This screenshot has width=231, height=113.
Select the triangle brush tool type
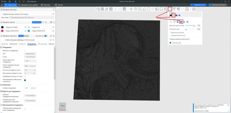pyautogui.click(x=178, y=22)
